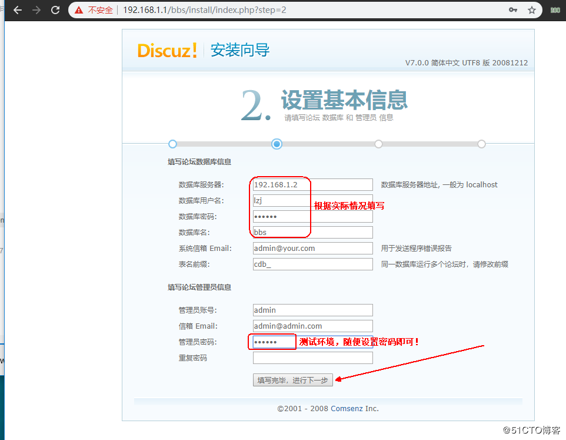Click the 管理员账号 field showing admin
Image resolution: width=566 pixels, height=440 pixels.
[312, 310]
